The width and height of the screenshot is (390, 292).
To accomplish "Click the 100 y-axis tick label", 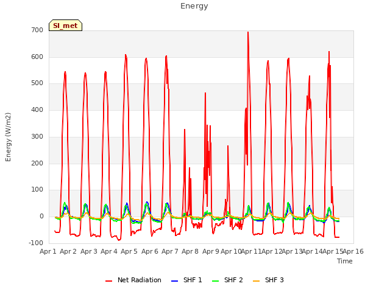I will [x=37, y=190].
